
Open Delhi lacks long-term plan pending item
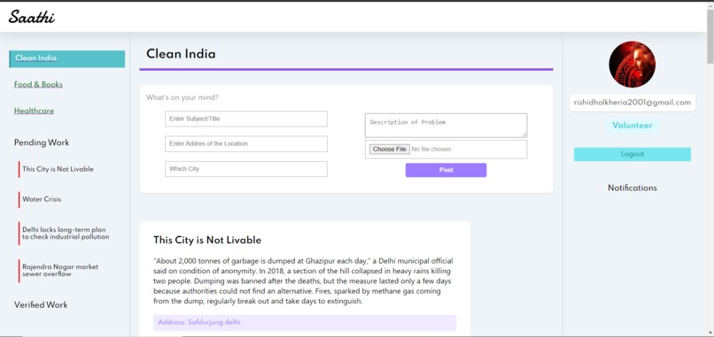coord(66,234)
